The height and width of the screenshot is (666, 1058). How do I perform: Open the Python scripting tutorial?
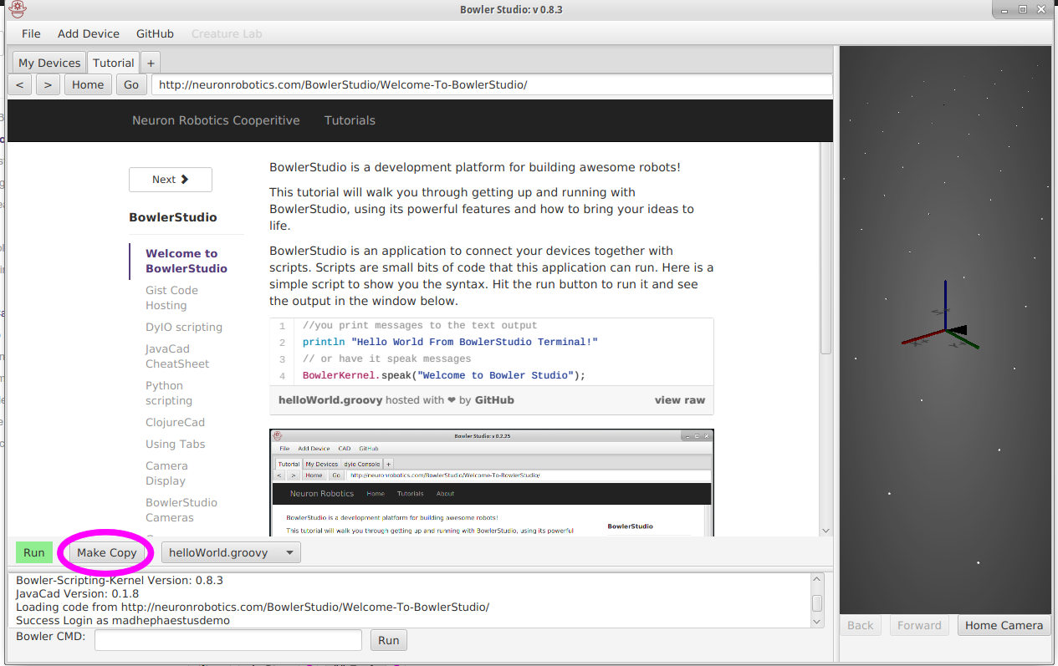(x=169, y=393)
